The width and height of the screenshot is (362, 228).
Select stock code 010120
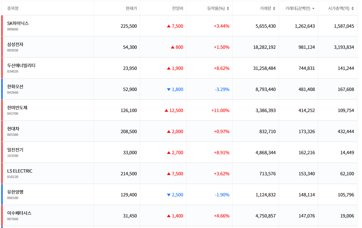coord(13,177)
